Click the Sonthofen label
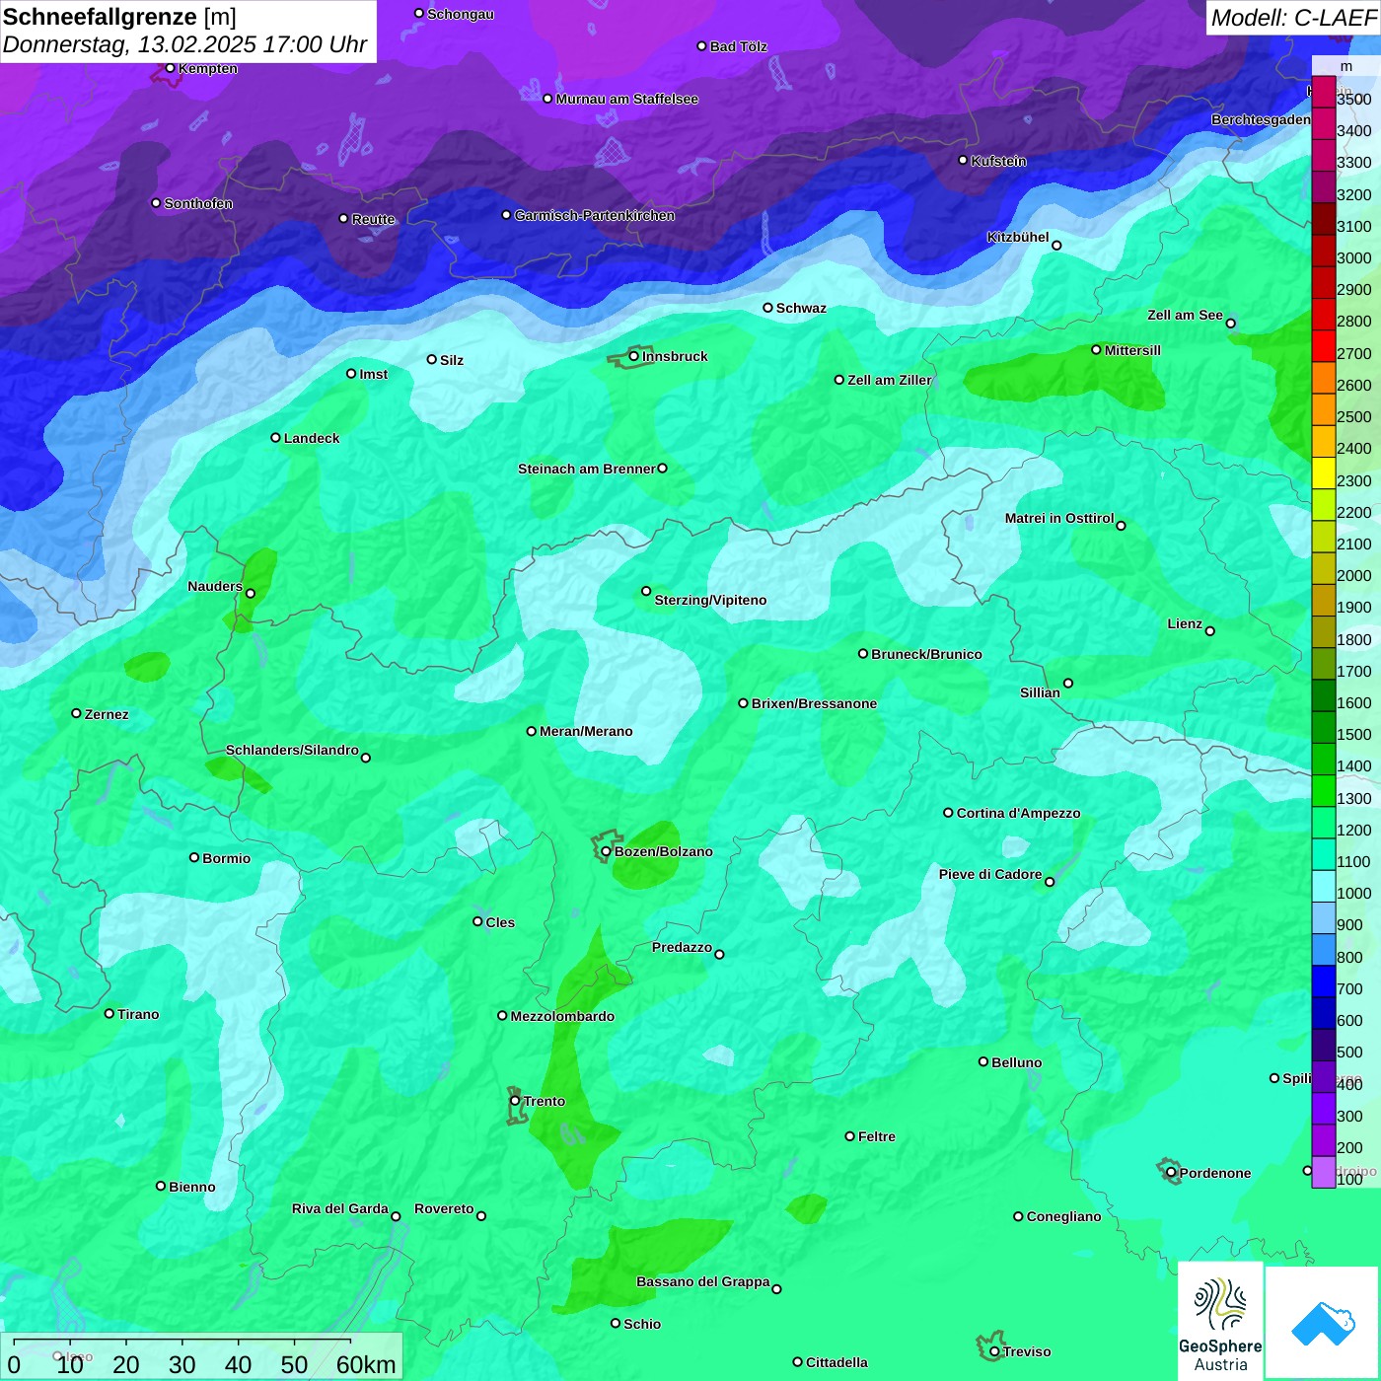Screen dimensions: 1381x1381 pos(198,203)
